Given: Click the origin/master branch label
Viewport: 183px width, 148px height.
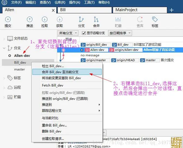Looking at the screenshot, I should click(x=95, y=60).
